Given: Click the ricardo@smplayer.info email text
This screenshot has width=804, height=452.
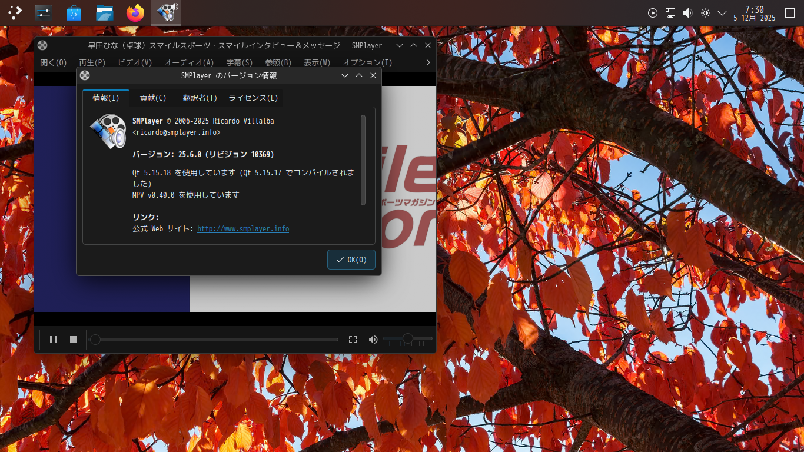Looking at the screenshot, I should [x=177, y=132].
